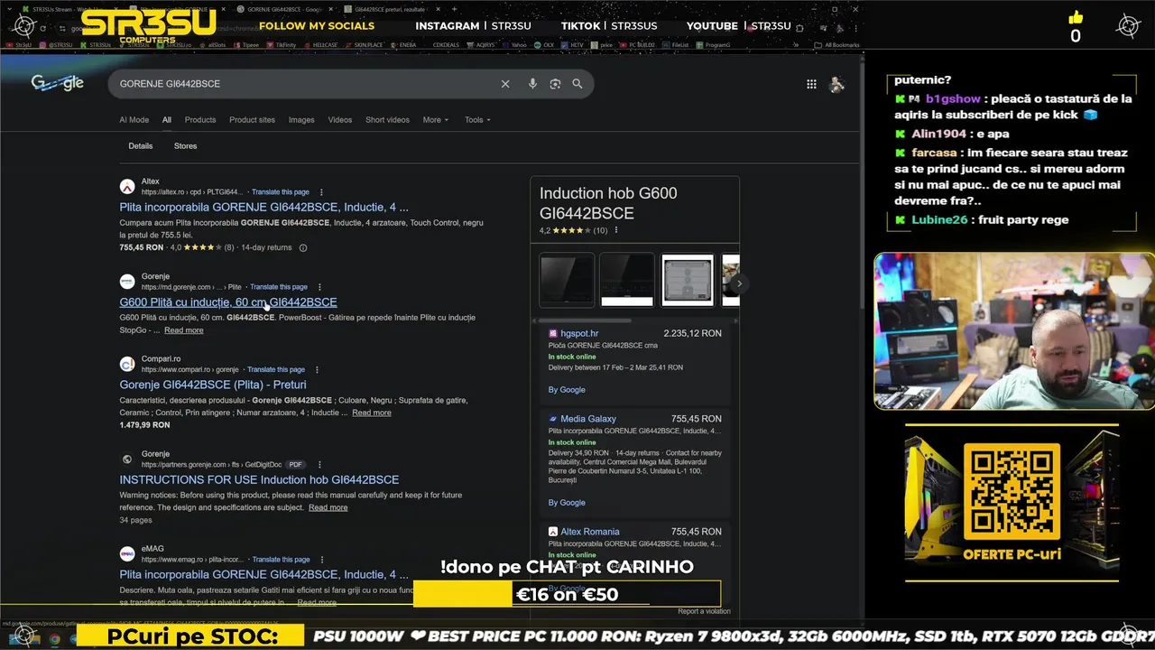Click the webcam video feed

click(x=1014, y=331)
